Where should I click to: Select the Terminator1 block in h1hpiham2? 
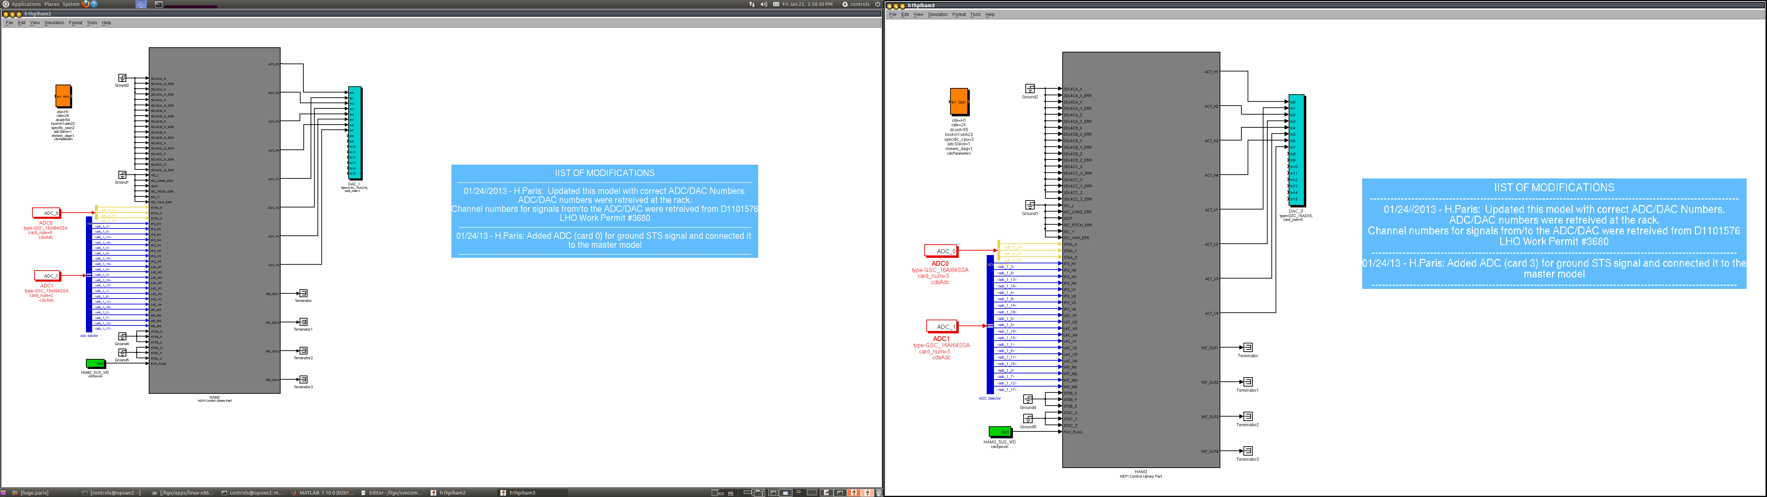[303, 322]
